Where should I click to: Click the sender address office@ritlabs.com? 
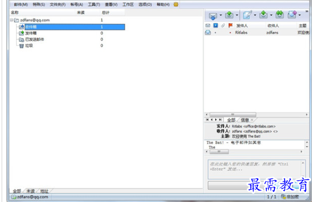point(259,127)
